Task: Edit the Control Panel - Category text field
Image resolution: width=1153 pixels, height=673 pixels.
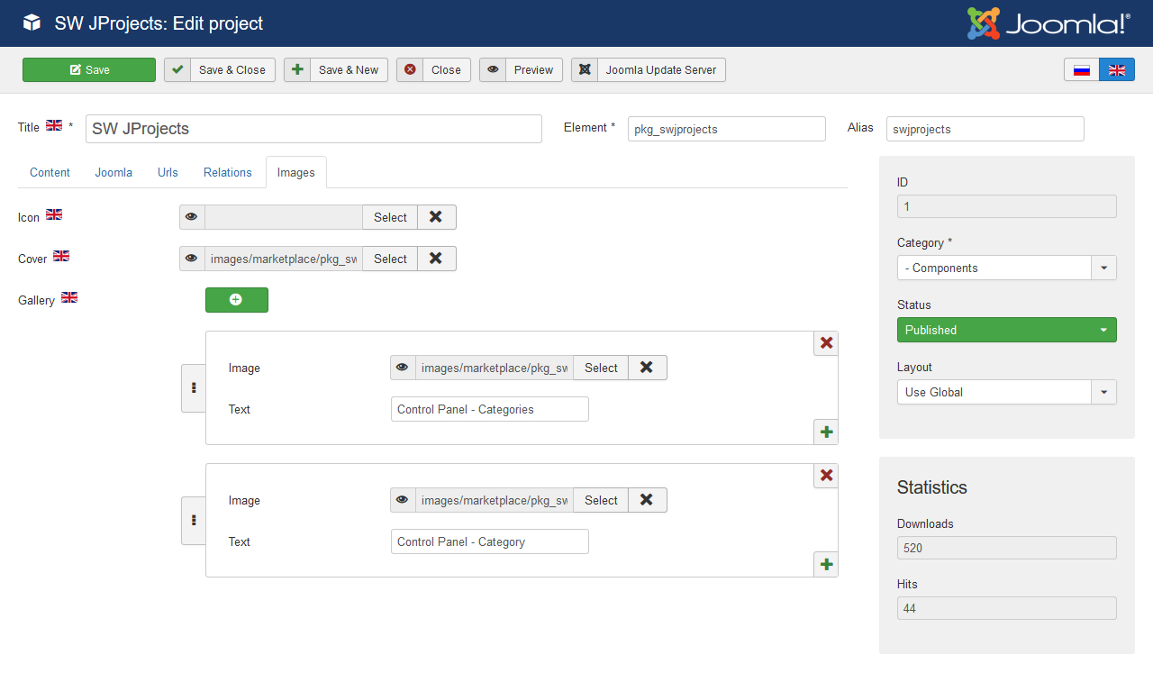Action: pyautogui.click(x=490, y=541)
